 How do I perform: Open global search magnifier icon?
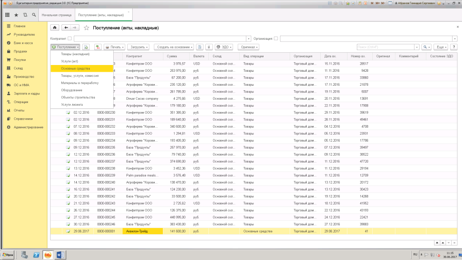[34, 15]
